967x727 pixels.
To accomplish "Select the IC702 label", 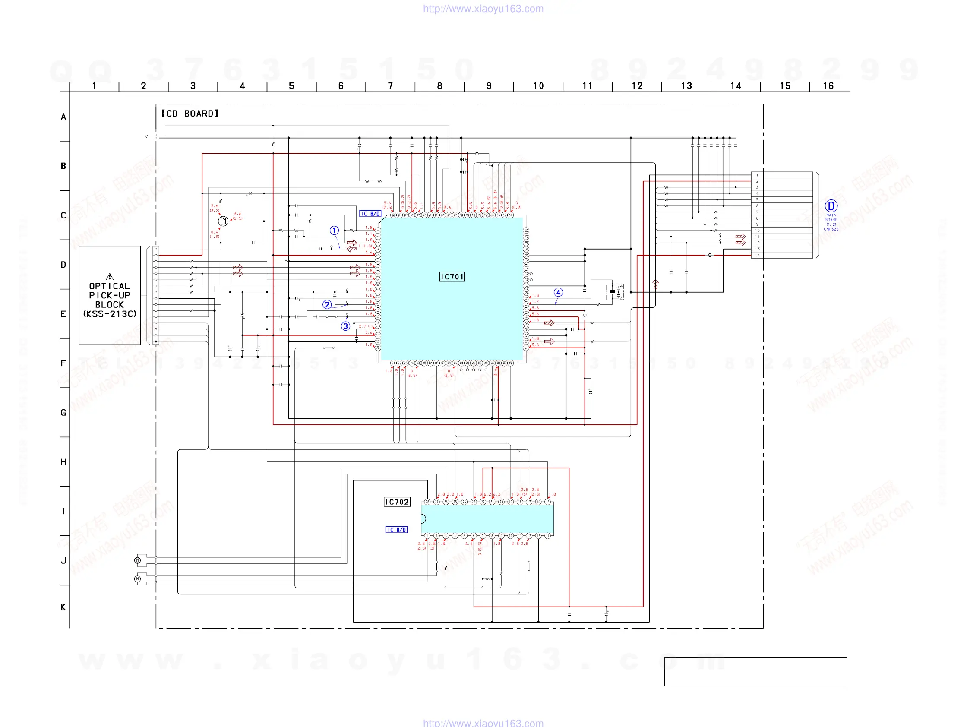I will (397, 502).
